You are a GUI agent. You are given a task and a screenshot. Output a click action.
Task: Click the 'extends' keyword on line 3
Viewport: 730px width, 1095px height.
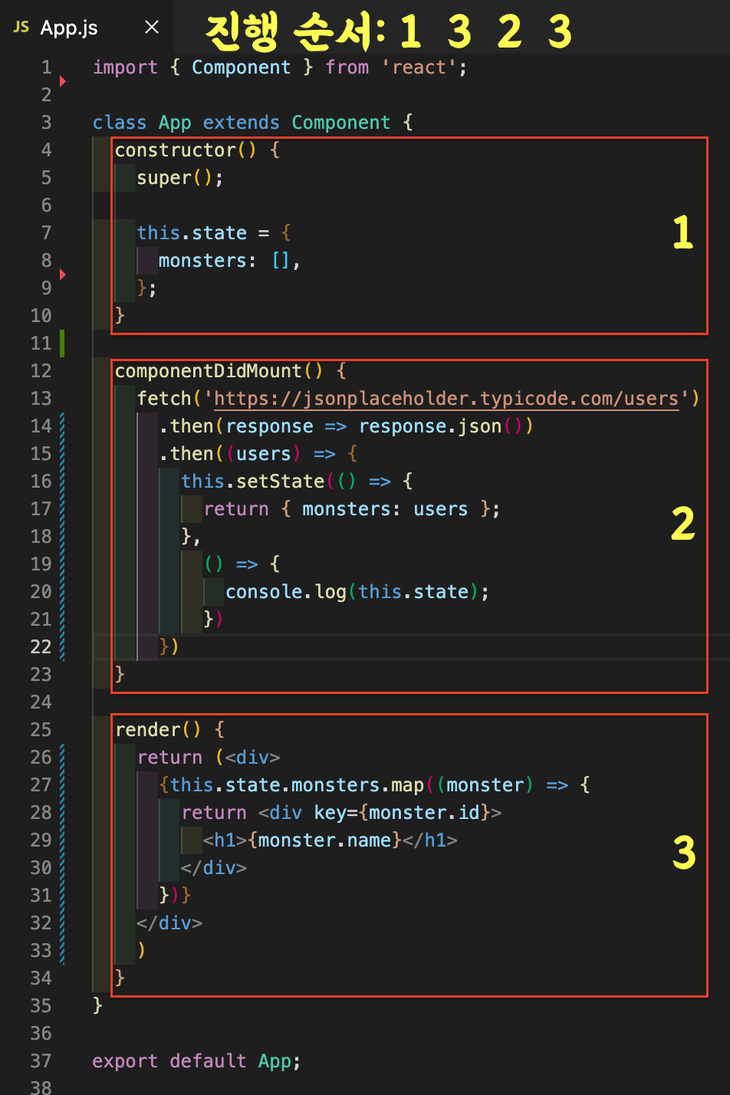[x=241, y=123]
